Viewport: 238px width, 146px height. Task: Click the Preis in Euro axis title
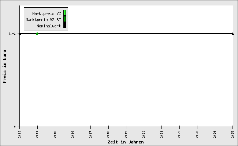coord(5,66)
